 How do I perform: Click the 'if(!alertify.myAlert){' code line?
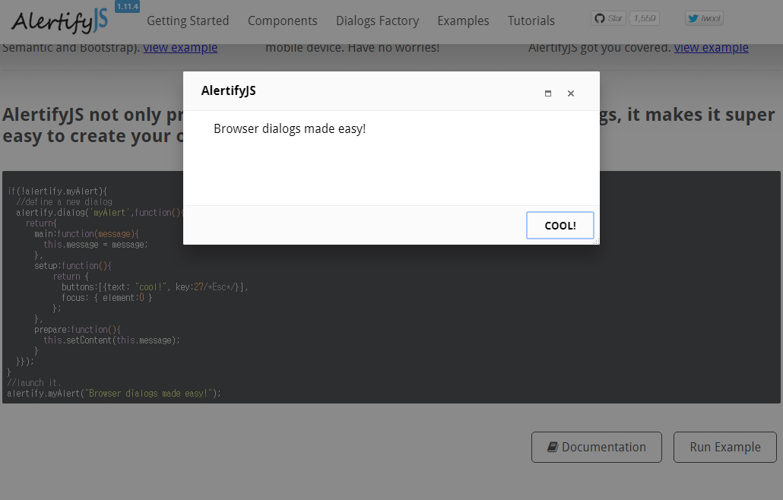click(x=58, y=191)
